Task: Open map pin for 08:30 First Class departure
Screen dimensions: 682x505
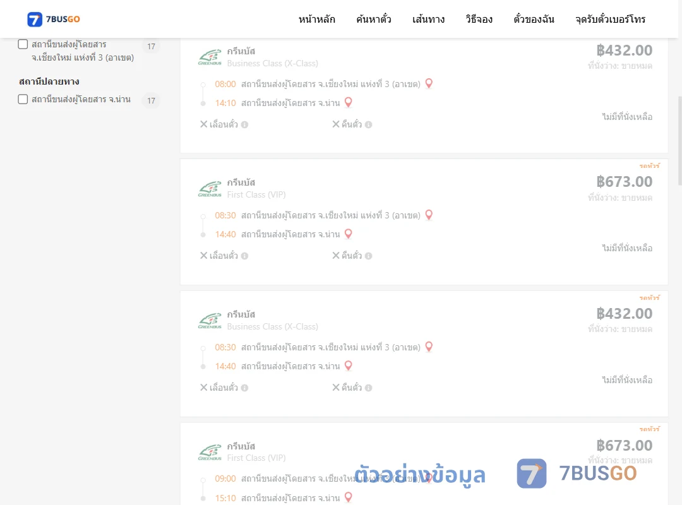Action: point(429,215)
